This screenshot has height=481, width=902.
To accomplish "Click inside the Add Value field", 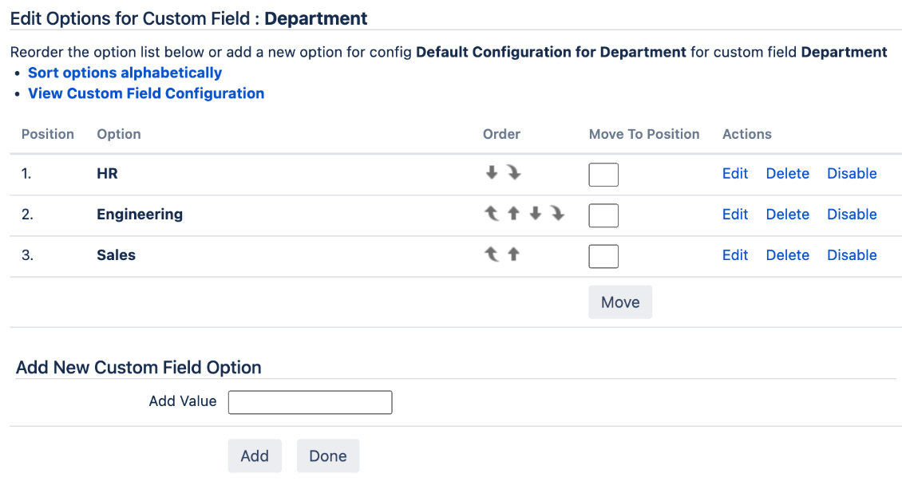I will pos(310,402).
